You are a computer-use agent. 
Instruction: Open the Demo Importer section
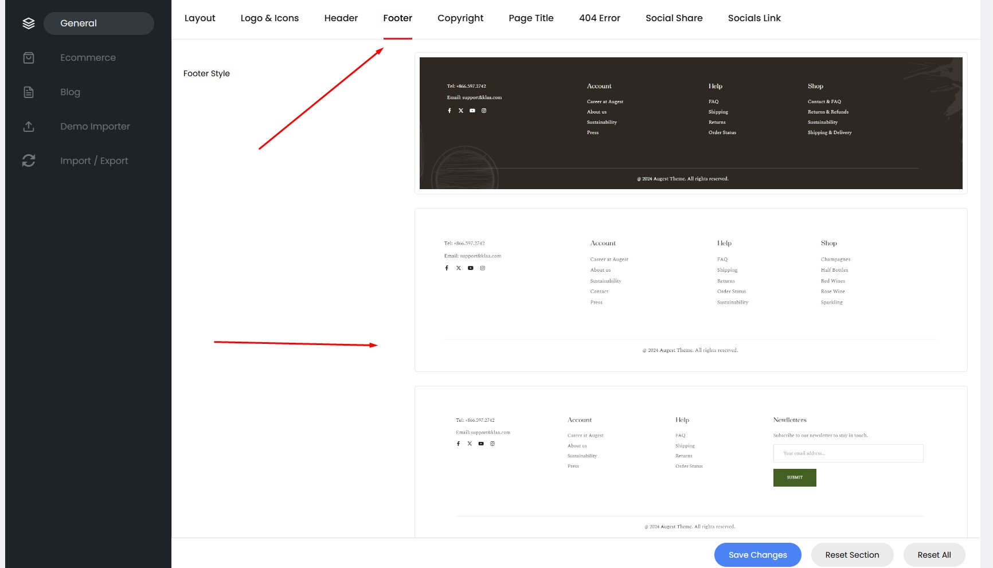pos(95,127)
